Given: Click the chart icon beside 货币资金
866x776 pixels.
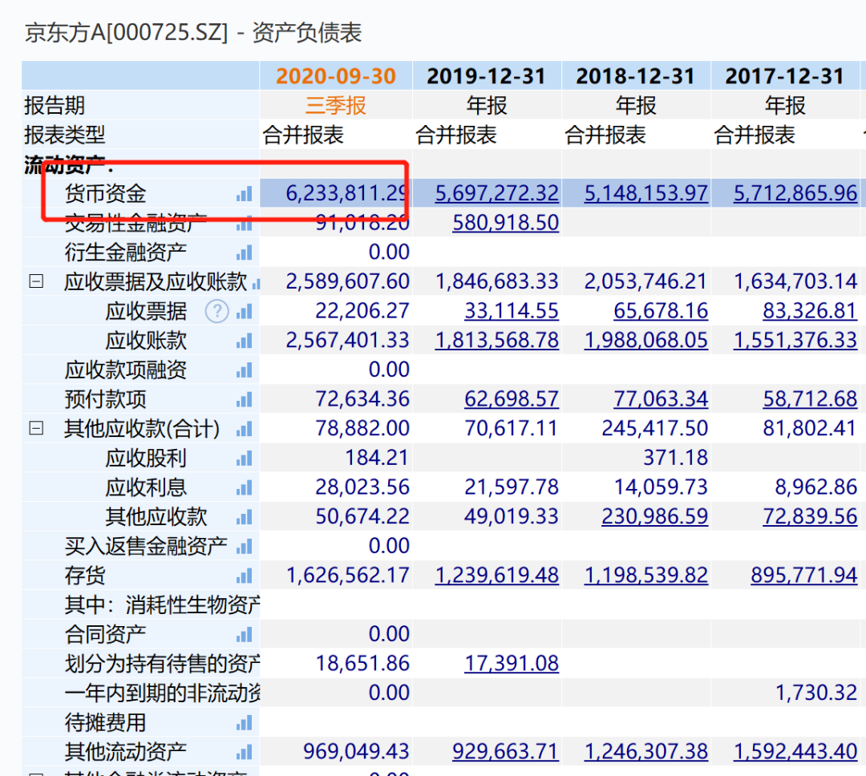Looking at the screenshot, I should (x=244, y=193).
